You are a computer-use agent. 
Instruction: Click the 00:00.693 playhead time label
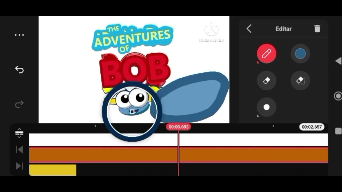(x=178, y=127)
